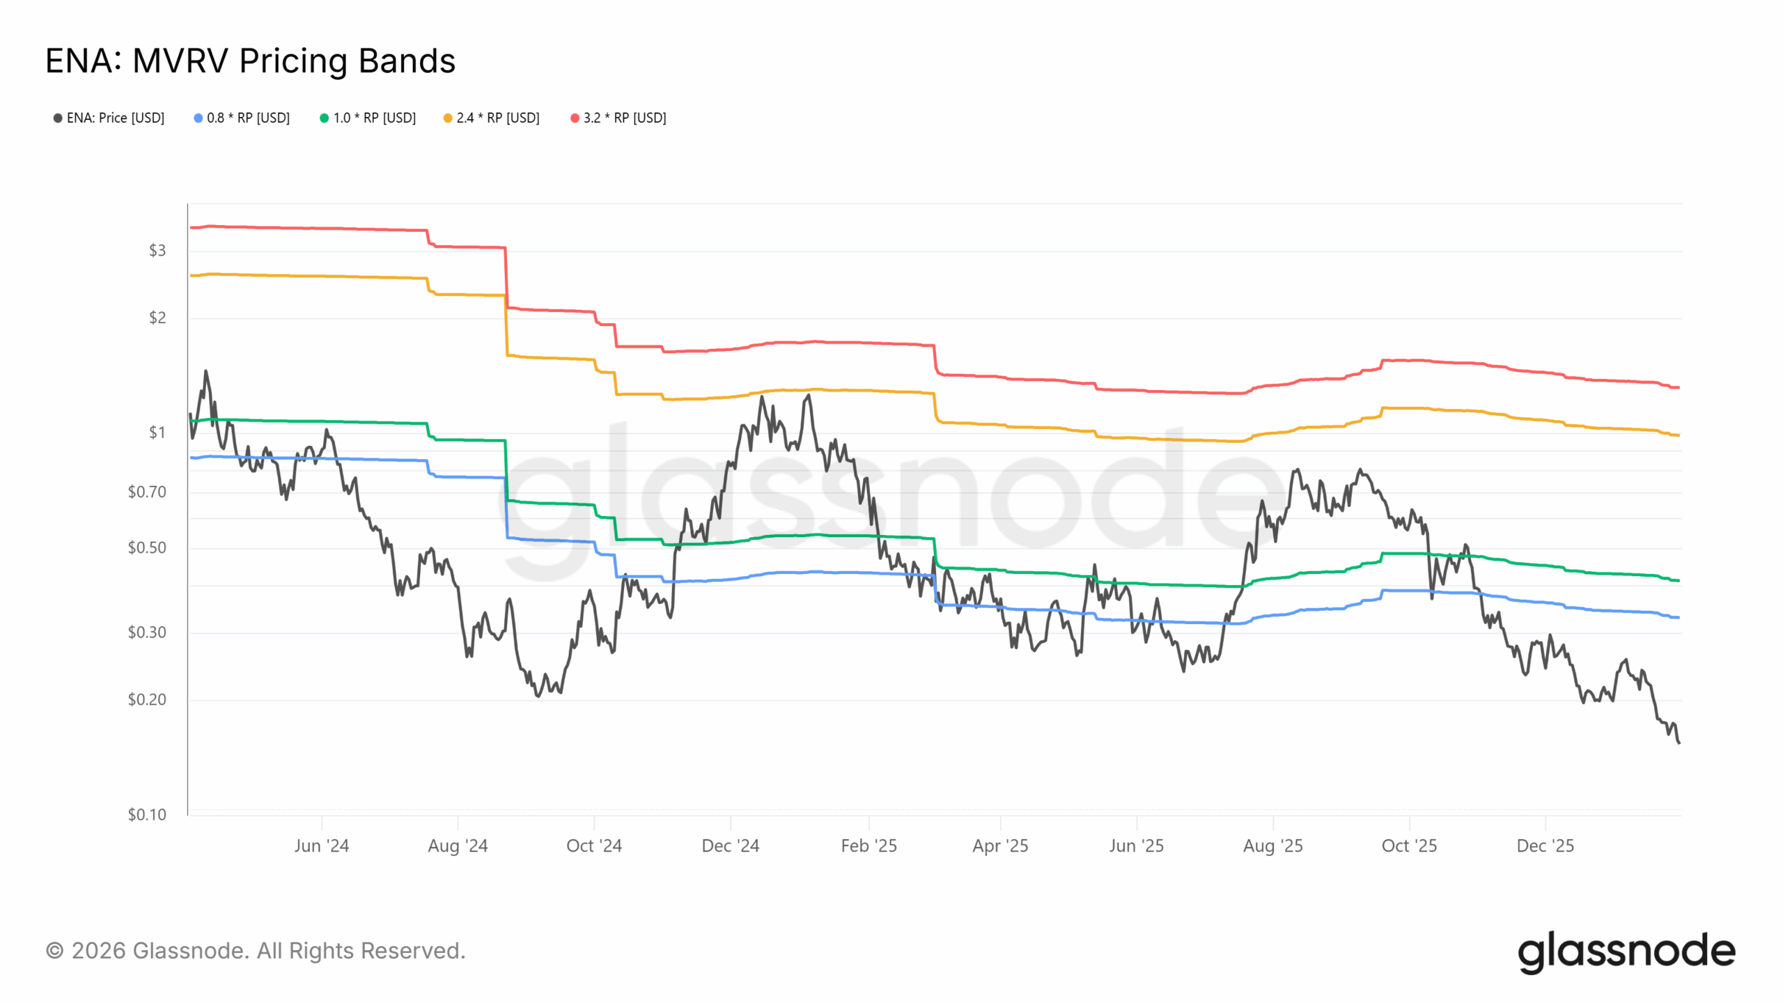Toggle the 'ENA: Price [USD]' legend label

[116, 118]
